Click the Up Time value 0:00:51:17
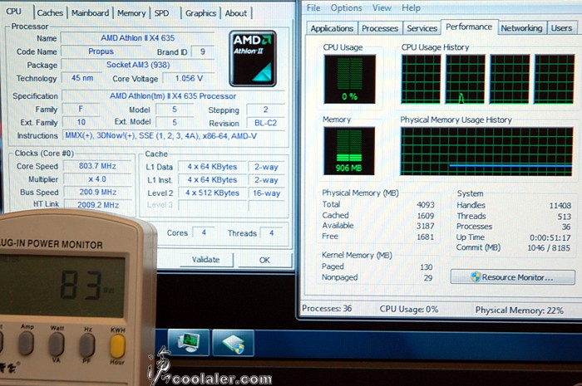The height and width of the screenshot is (386, 582). click(x=550, y=237)
